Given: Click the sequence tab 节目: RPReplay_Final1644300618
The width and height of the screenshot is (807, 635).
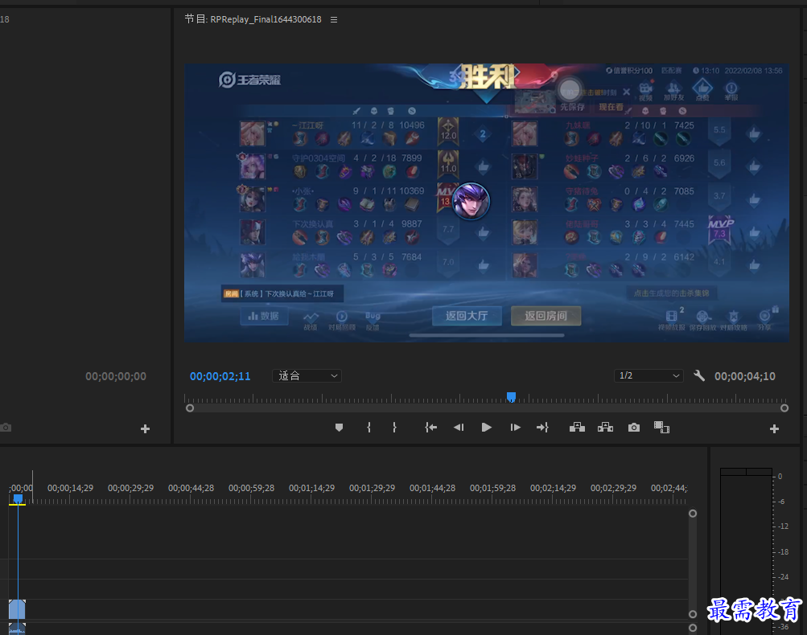Looking at the screenshot, I should [x=253, y=19].
